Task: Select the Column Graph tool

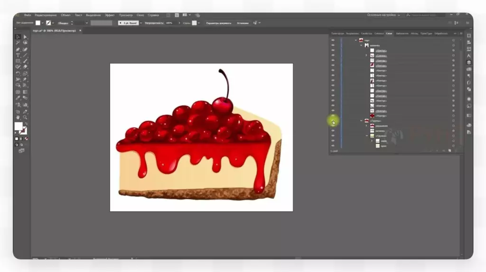Action: tap(25, 105)
